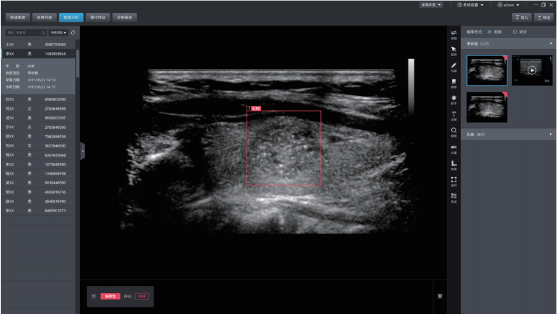Select the hand pan tool
The image size is (557, 314).
coord(454,98)
